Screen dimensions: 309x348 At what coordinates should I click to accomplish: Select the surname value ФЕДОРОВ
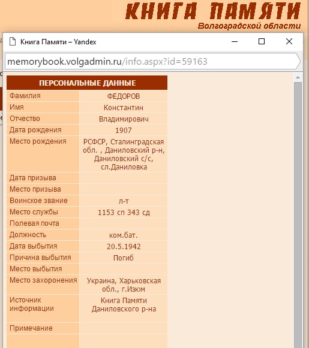pyautogui.click(x=124, y=96)
